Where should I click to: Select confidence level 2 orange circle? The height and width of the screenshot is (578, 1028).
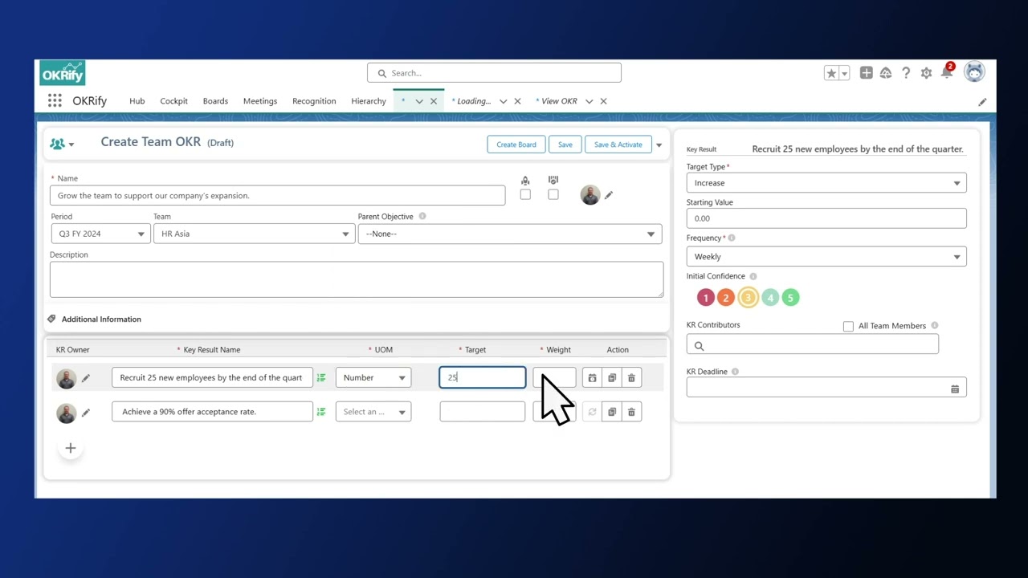725,298
